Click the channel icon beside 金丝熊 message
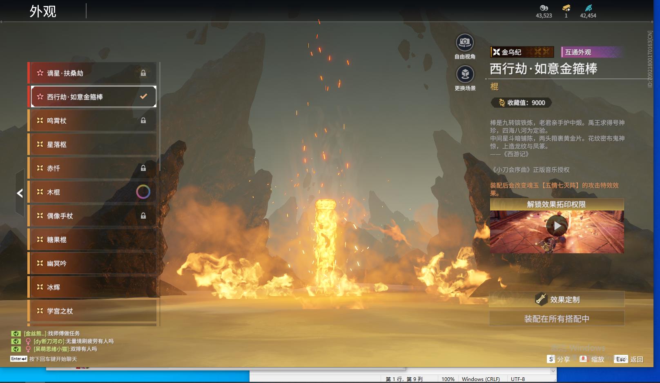This screenshot has height=383, width=660. coord(16,333)
